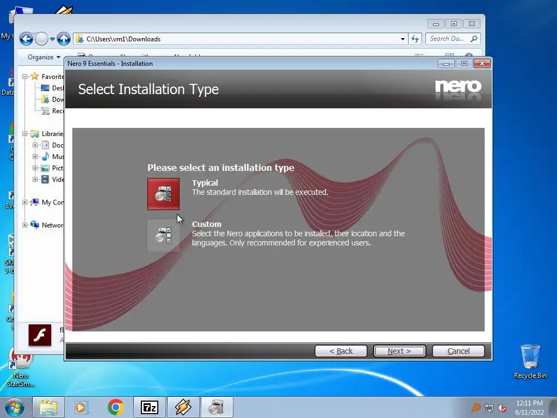Expand the Music library node

click(35, 156)
